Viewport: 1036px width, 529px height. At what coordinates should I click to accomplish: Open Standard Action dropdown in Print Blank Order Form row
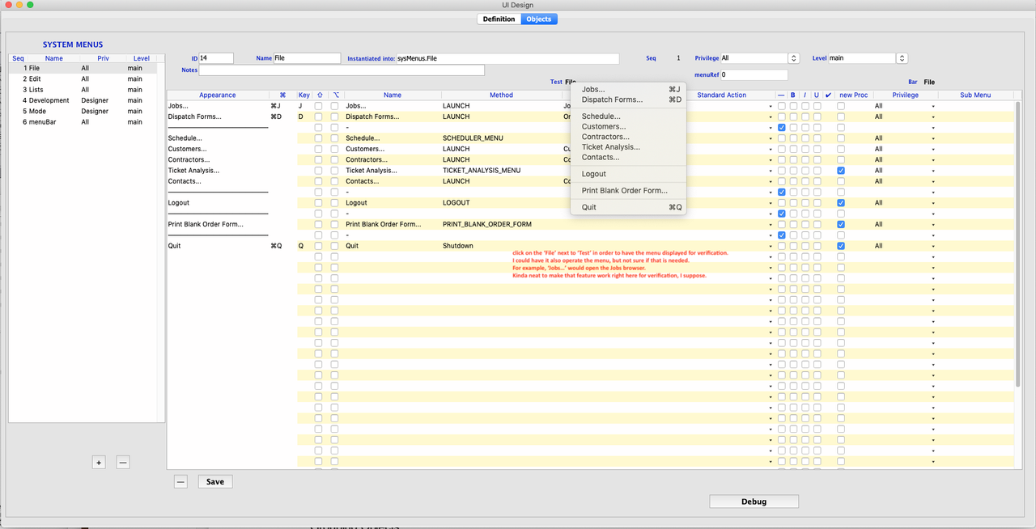770,225
